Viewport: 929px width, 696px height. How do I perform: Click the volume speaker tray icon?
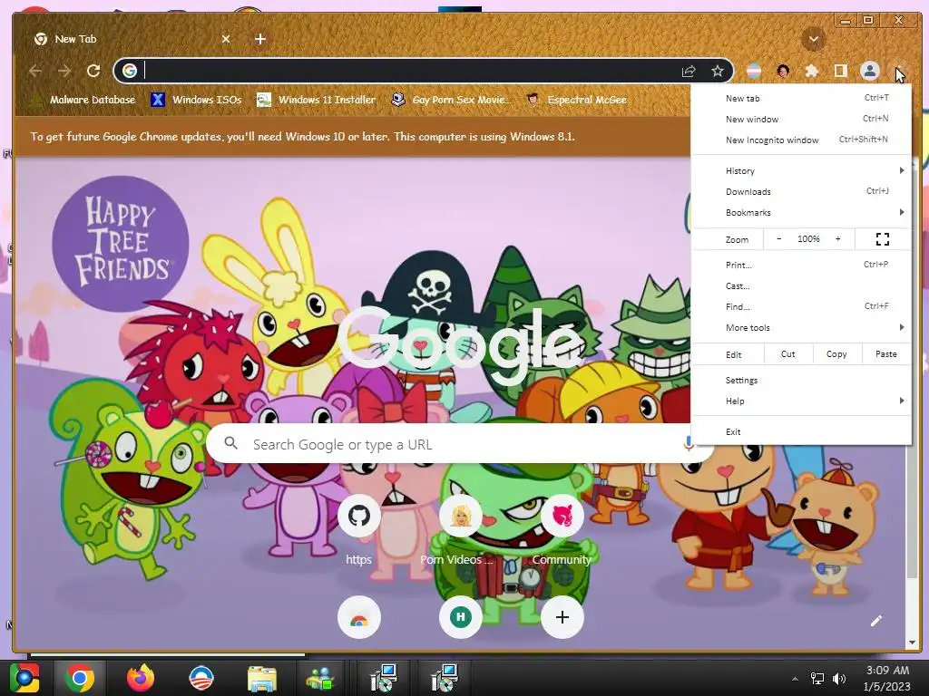click(x=838, y=679)
